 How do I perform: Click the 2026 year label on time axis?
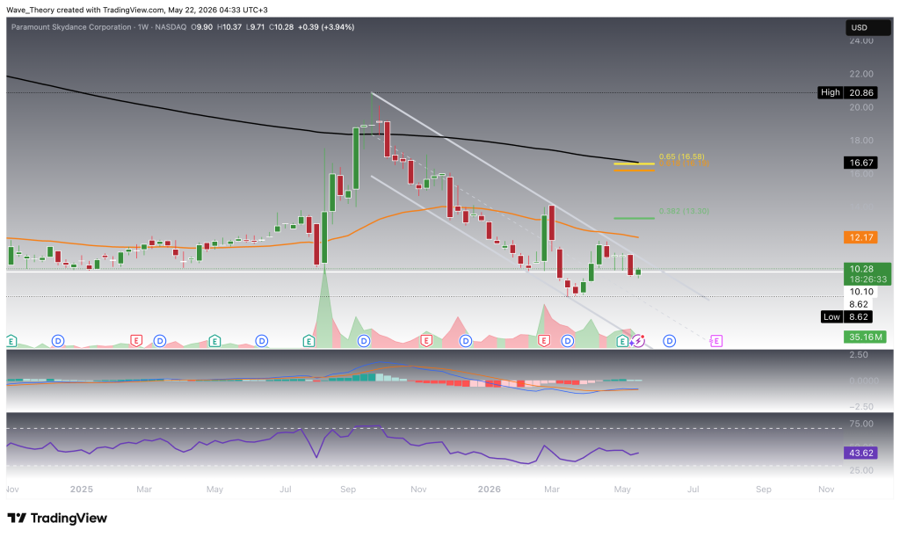point(489,490)
